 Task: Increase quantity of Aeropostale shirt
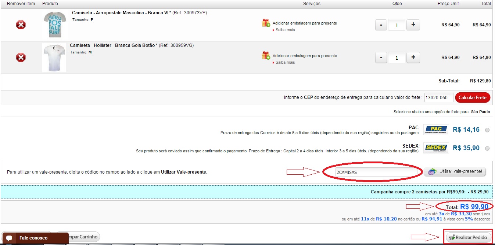pyautogui.click(x=413, y=25)
